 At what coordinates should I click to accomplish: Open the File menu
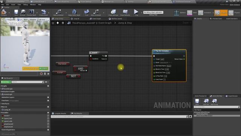[3, 5]
